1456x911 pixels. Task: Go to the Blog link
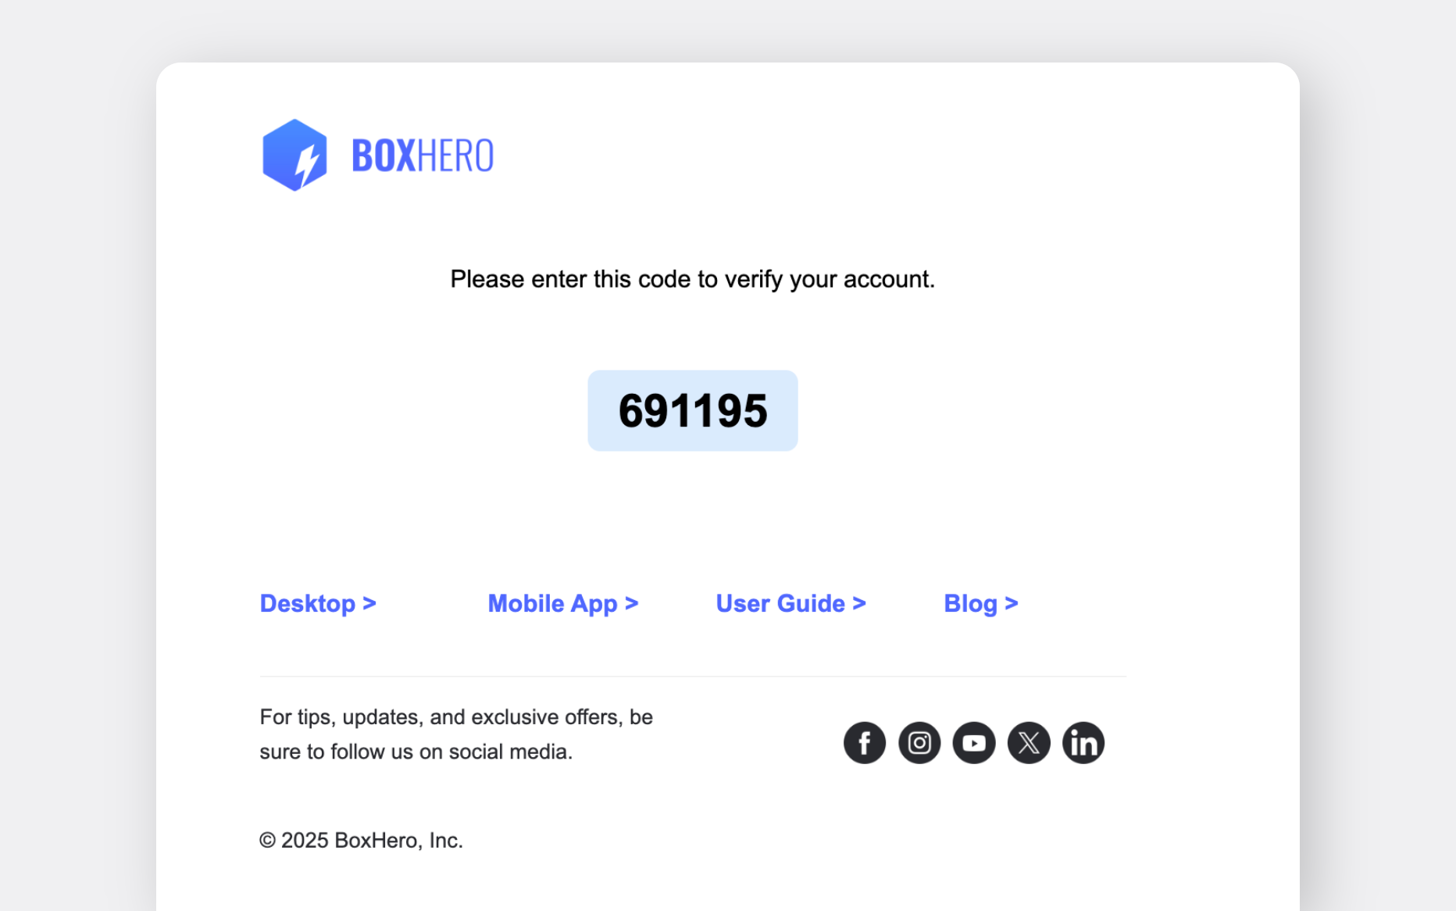[970, 603]
